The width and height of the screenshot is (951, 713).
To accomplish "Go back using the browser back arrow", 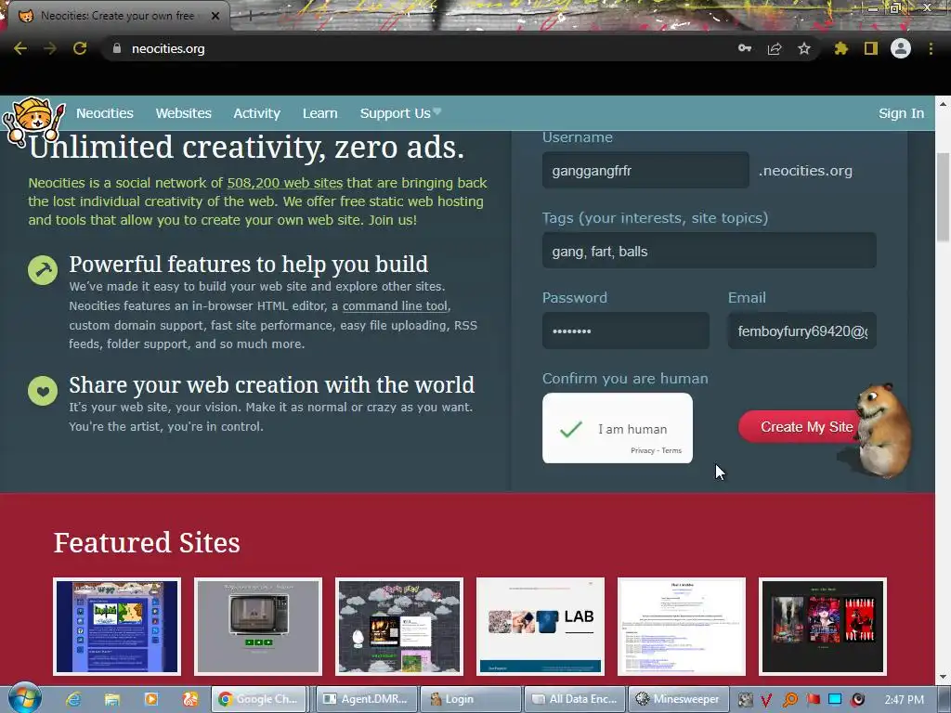I will (20, 48).
